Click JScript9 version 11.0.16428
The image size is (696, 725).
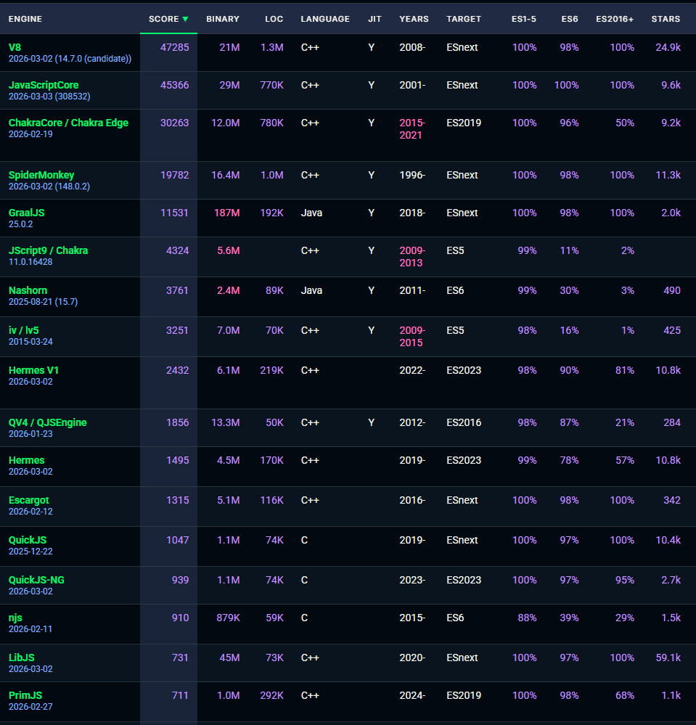point(30,262)
